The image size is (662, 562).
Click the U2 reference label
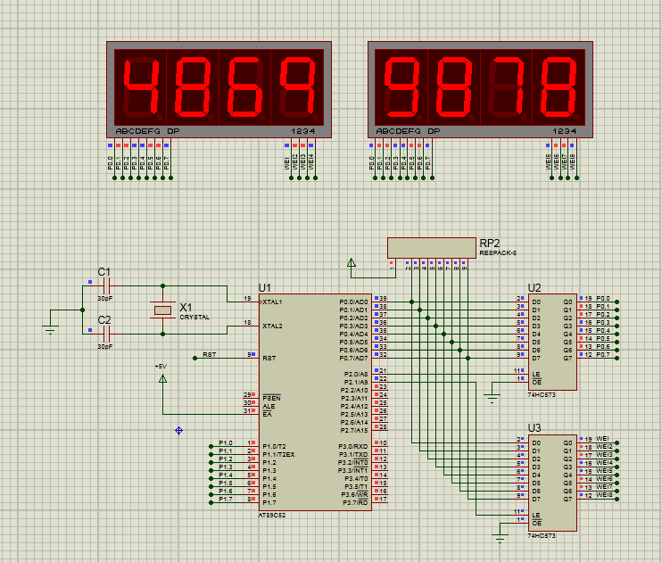(x=534, y=288)
